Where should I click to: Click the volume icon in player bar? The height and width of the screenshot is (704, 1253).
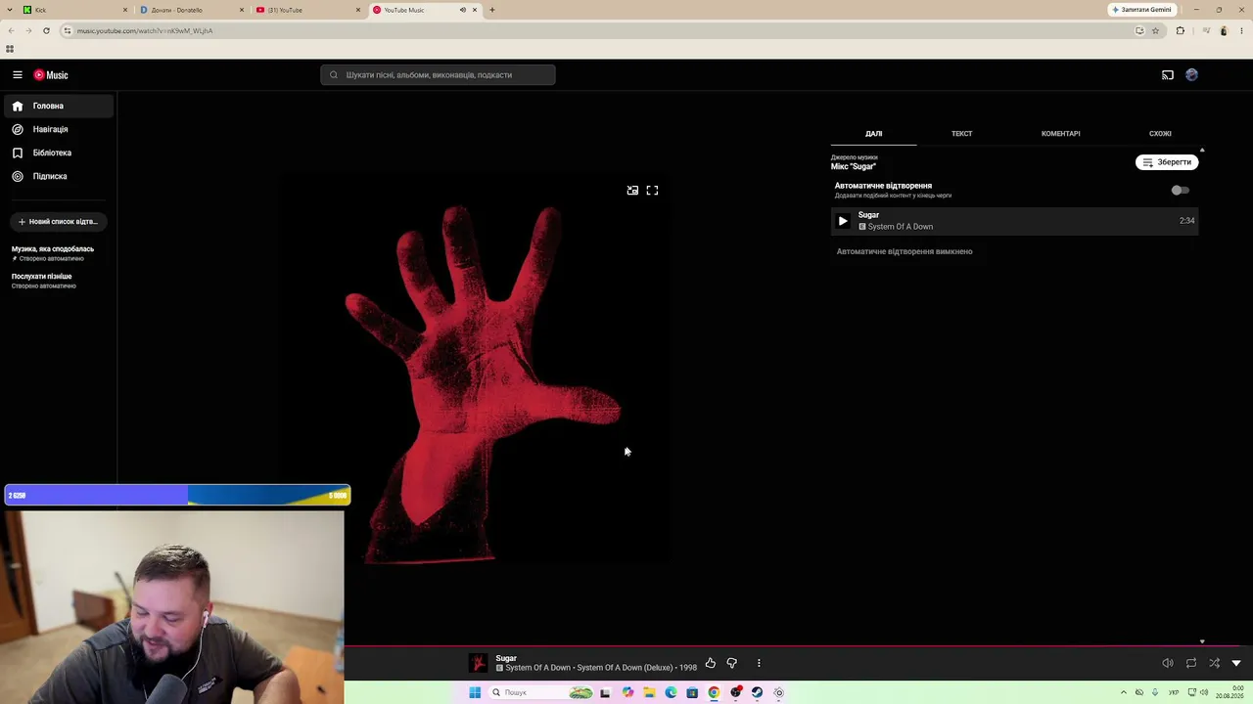click(x=1168, y=663)
